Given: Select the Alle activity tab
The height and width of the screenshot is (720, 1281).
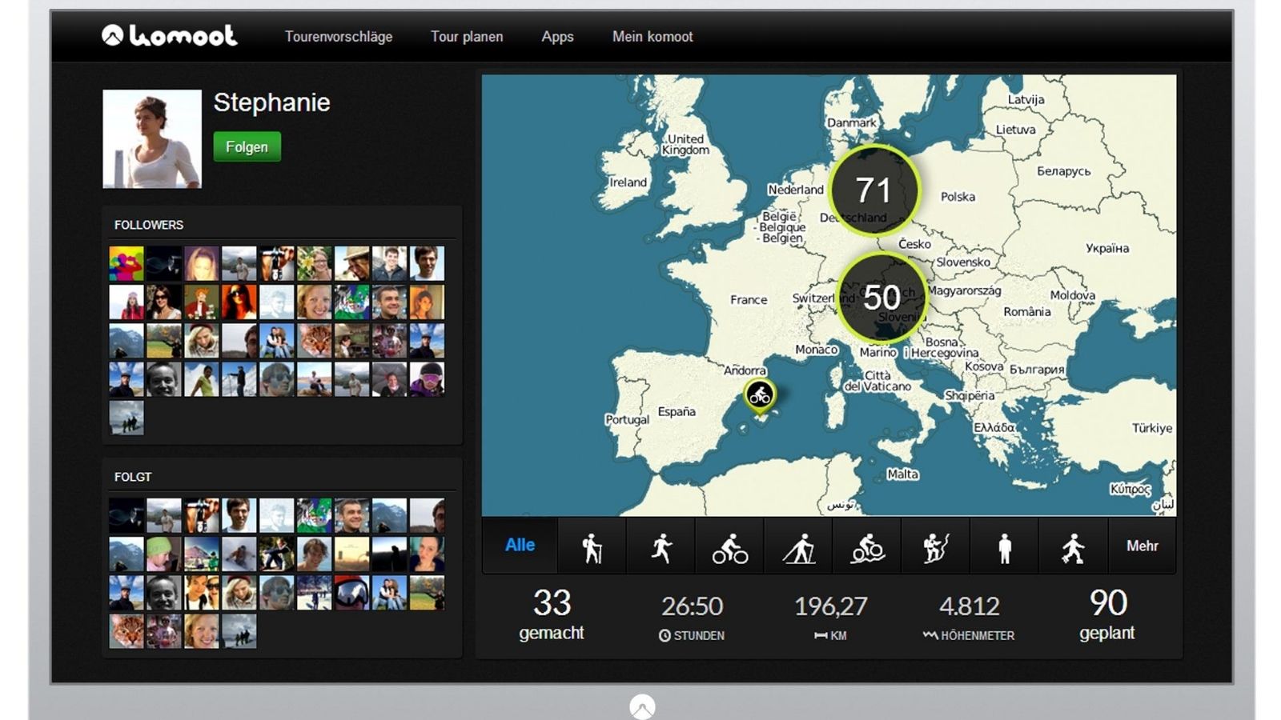Looking at the screenshot, I should coord(520,545).
